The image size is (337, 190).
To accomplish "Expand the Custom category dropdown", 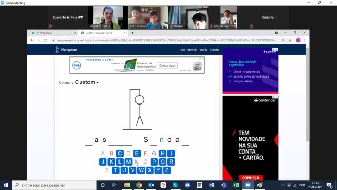I will (87, 82).
